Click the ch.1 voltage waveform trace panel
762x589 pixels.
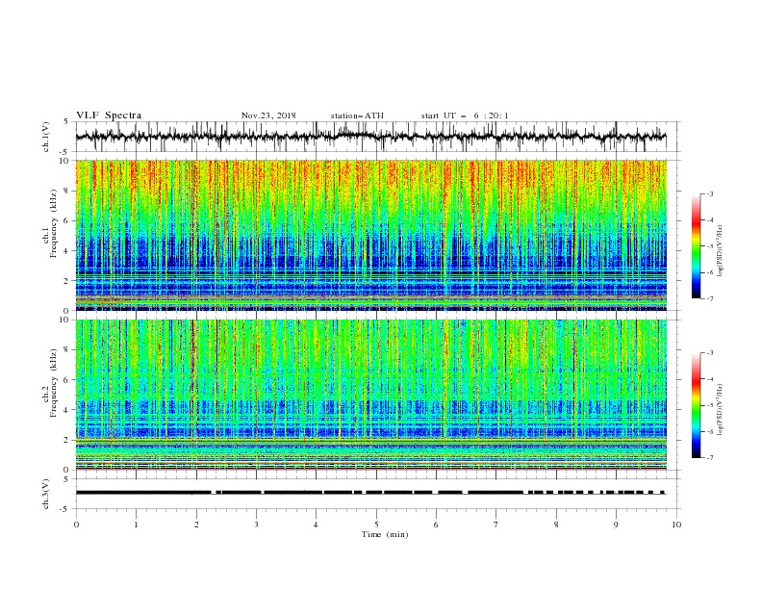tap(378, 137)
